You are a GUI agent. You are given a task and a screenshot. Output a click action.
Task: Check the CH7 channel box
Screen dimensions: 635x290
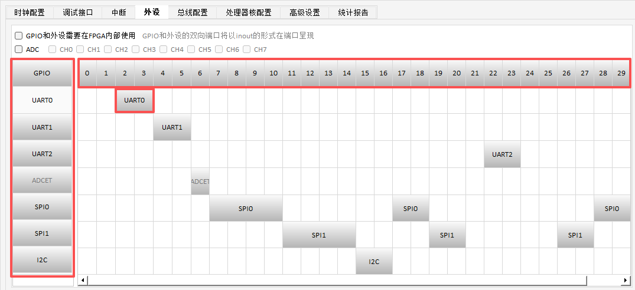click(x=246, y=50)
